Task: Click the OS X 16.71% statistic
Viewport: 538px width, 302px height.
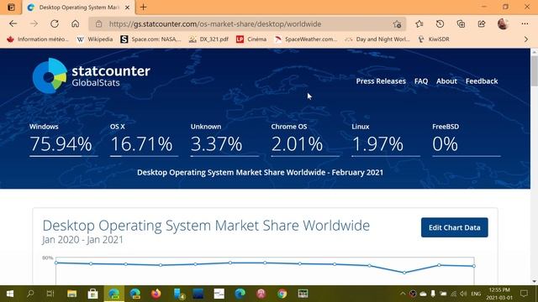Action: (x=144, y=139)
